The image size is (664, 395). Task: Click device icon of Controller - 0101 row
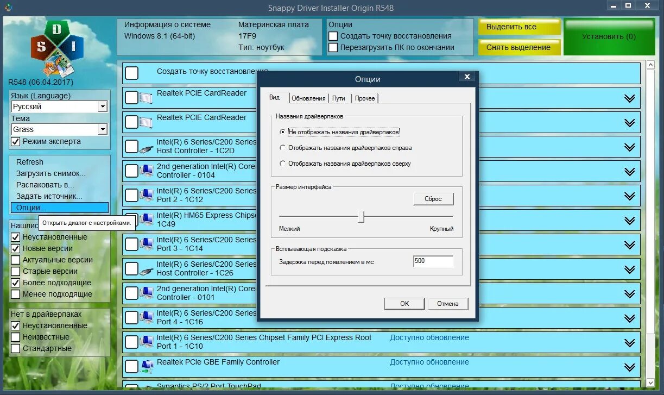pos(146,293)
